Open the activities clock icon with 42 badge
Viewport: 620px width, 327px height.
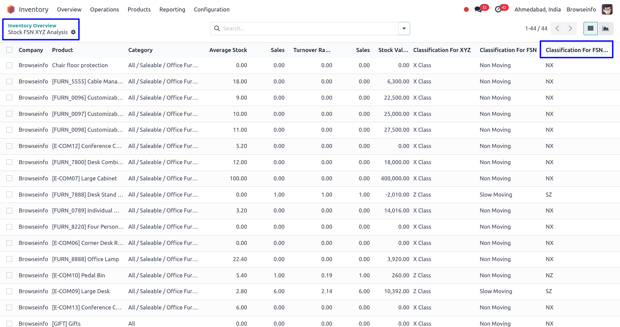click(x=498, y=9)
